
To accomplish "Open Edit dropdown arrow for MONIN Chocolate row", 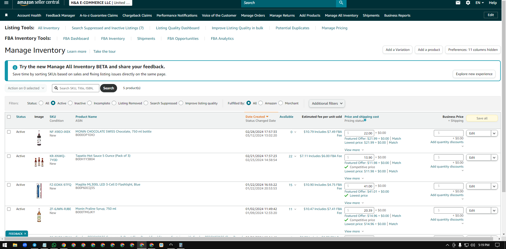I will (x=494, y=133).
